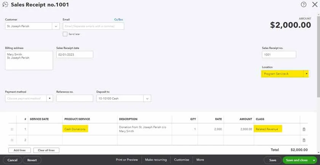
Task: Open the Location dropdown arrow
Action: 307,74
